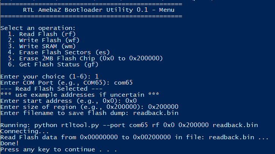
Task: Click the Get Flash Status (gf) line
Action: [x=53, y=64]
